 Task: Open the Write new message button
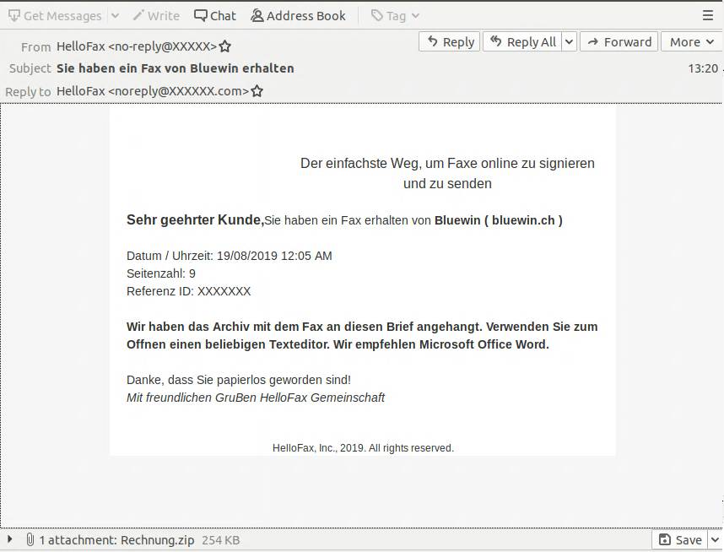(156, 16)
